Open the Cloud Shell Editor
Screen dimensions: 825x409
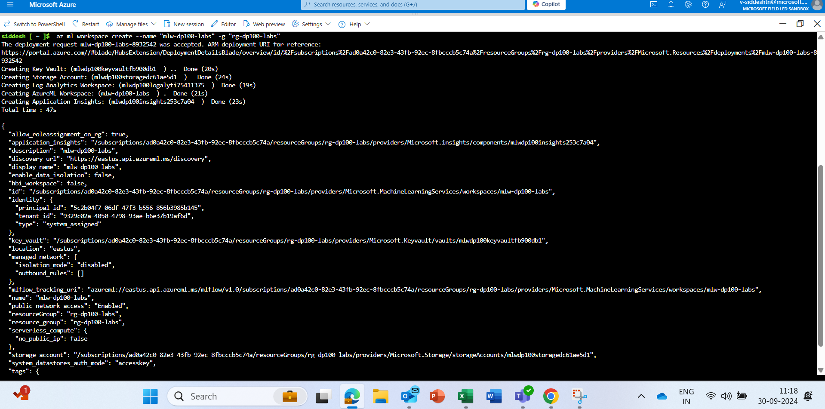(223, 24)
